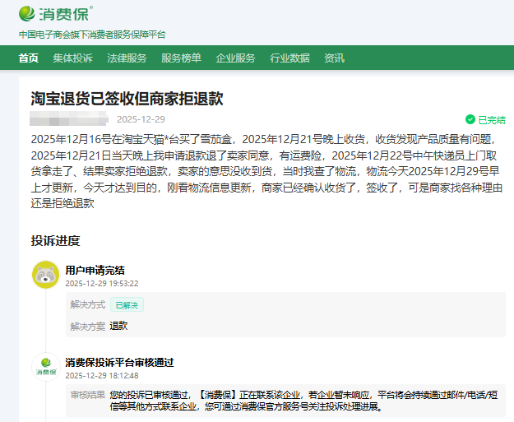
Task: Open the 资讯 nav item
Action: click(x=334, y=58)
